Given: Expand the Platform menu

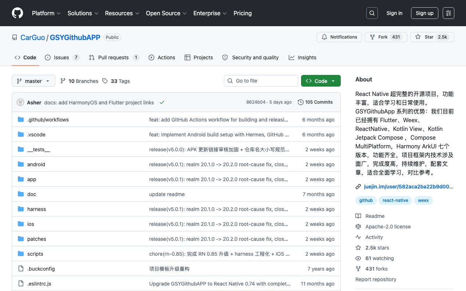Looking at the screenshot, I should point(46,13).
